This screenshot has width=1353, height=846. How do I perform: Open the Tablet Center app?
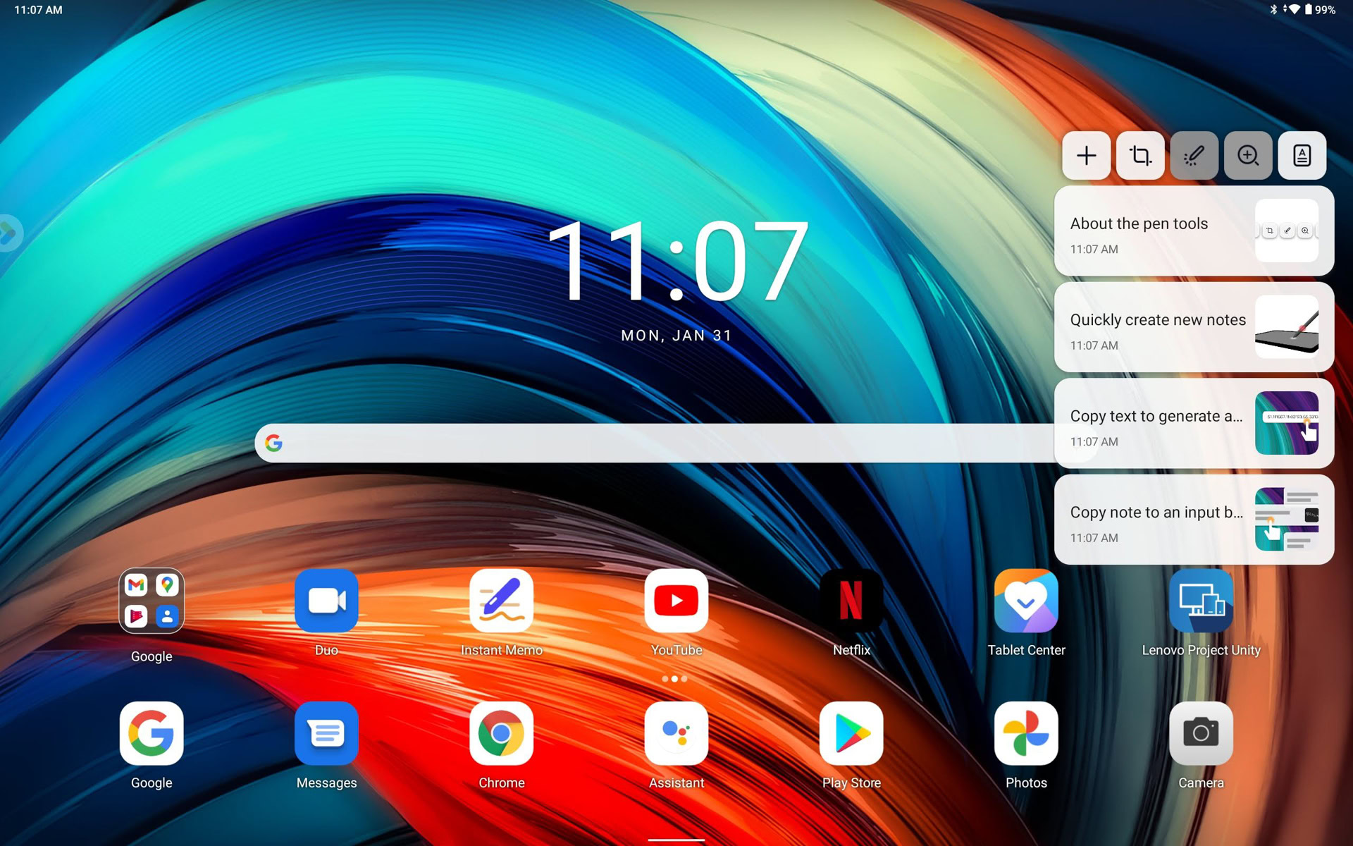1026,601
